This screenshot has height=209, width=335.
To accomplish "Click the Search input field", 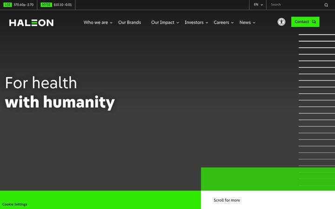I will (x=296, y=5).
